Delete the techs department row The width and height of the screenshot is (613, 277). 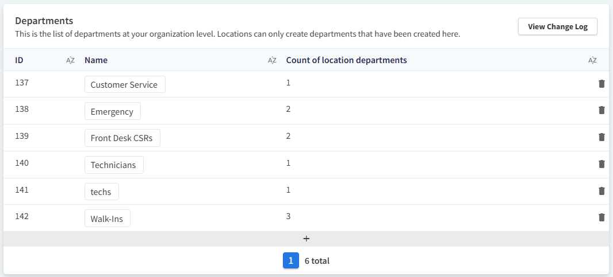(x=601, y=191)
